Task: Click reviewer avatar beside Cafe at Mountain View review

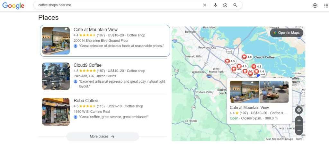Action: (76, 46)
